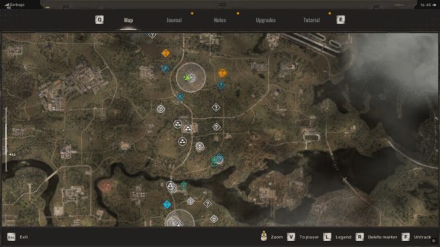Open the Tutorial tab
The height and width of the screenshot is (247, 440).
(x=311, y=20)
